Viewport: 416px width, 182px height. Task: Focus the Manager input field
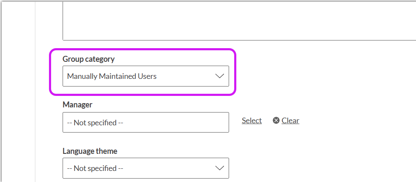click(x=145, y=122)
